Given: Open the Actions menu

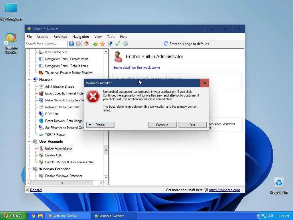Looking at the screenshot, I should coord(42,37).
